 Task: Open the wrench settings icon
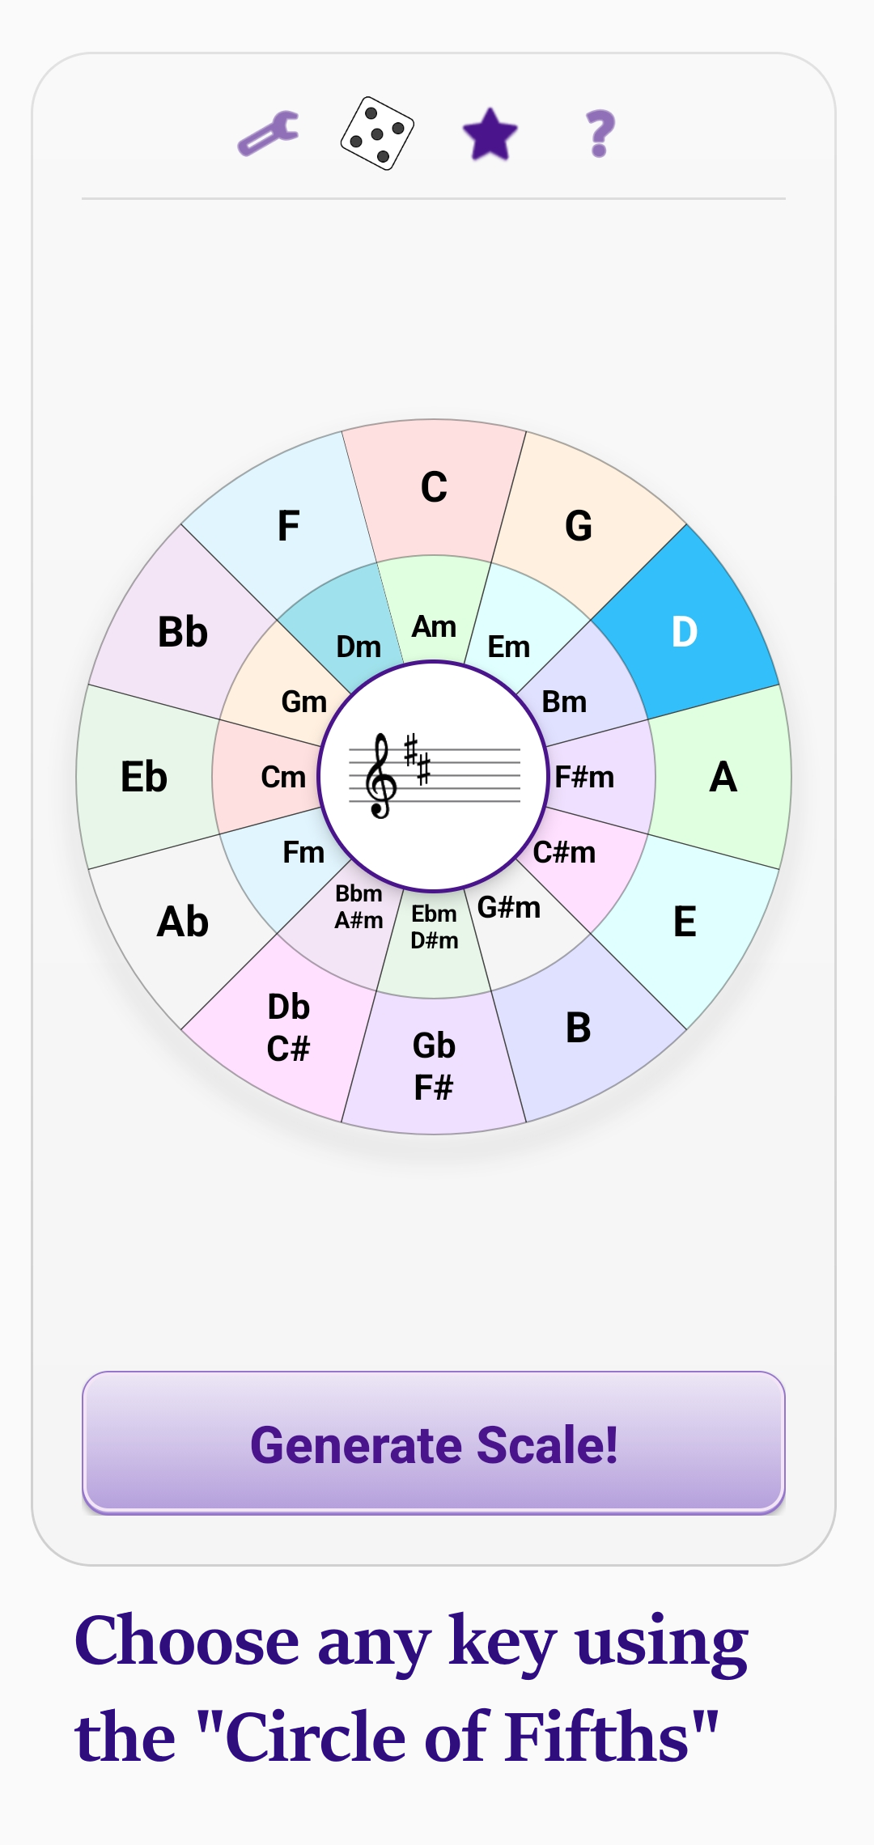pyautogui.click(x=269, y=134)
